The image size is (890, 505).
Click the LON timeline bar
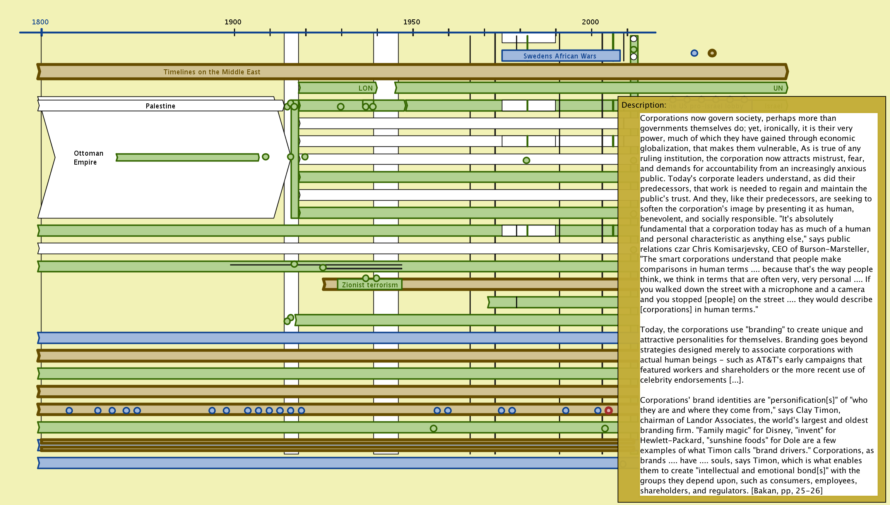pyautogui.click(x=337, y=88)
